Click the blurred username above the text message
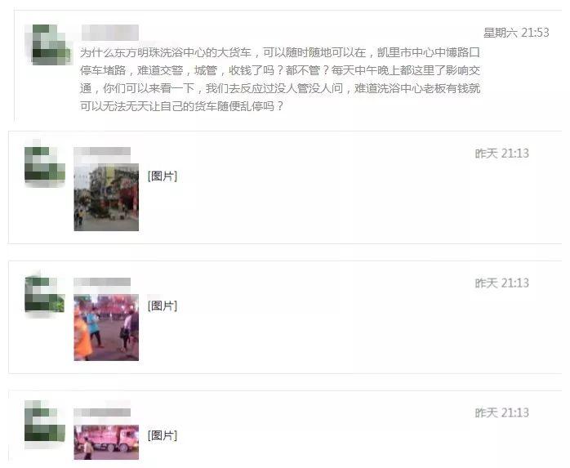Screen dimensions: 570x468 tap(110, 33)
